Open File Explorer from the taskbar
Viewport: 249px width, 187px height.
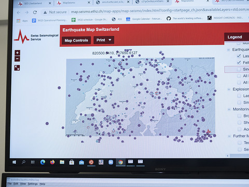point(62,162)
